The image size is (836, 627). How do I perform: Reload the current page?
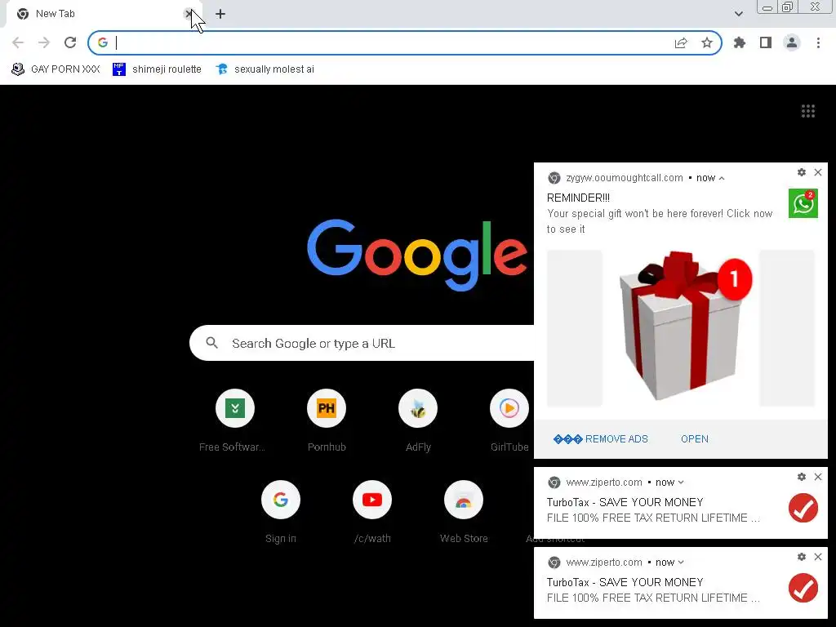(x=70, y=42)
